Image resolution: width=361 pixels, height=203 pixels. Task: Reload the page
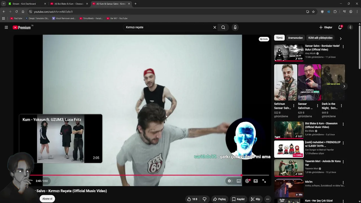[x=16, y=12]
